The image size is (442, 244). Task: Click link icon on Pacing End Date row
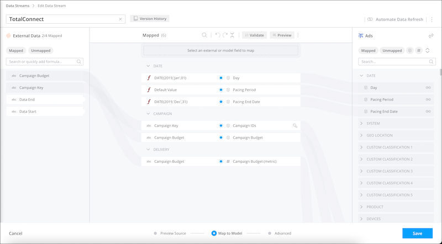click(x=428, y=112)
